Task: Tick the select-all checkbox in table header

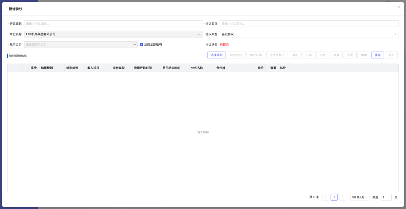Action: pyautogui.click(x=23, y=68)
